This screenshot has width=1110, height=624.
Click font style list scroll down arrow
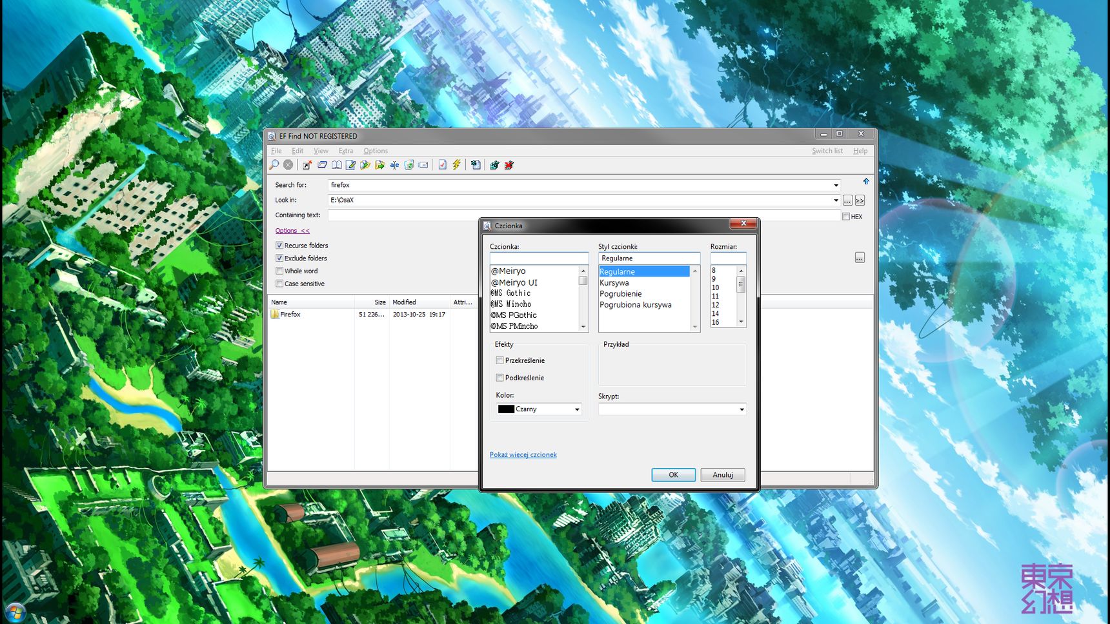coord(695,327)
